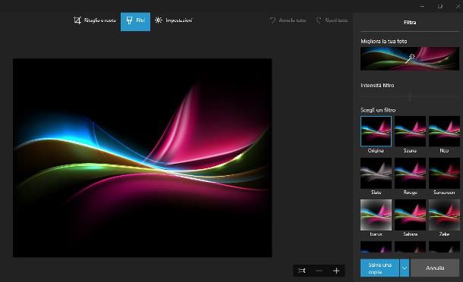Screen dimensions: 463x282
Task: Open the Ritaglia e ruota tab
Action: pyautogui.click(x=94, y=20)
